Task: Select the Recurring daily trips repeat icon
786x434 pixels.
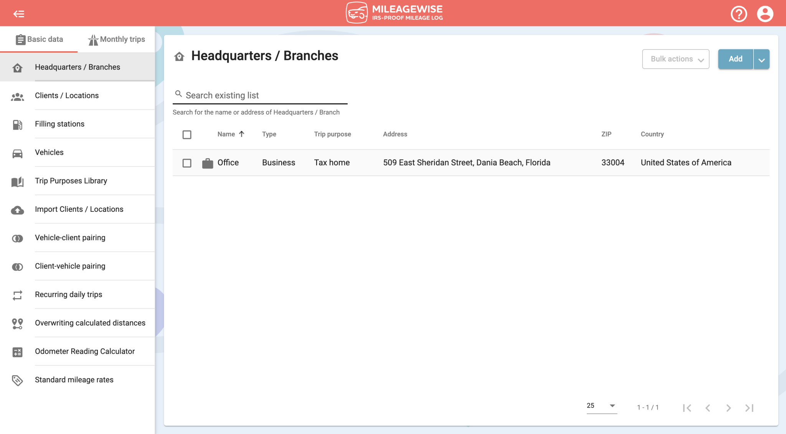Action: tap(17, 295)
